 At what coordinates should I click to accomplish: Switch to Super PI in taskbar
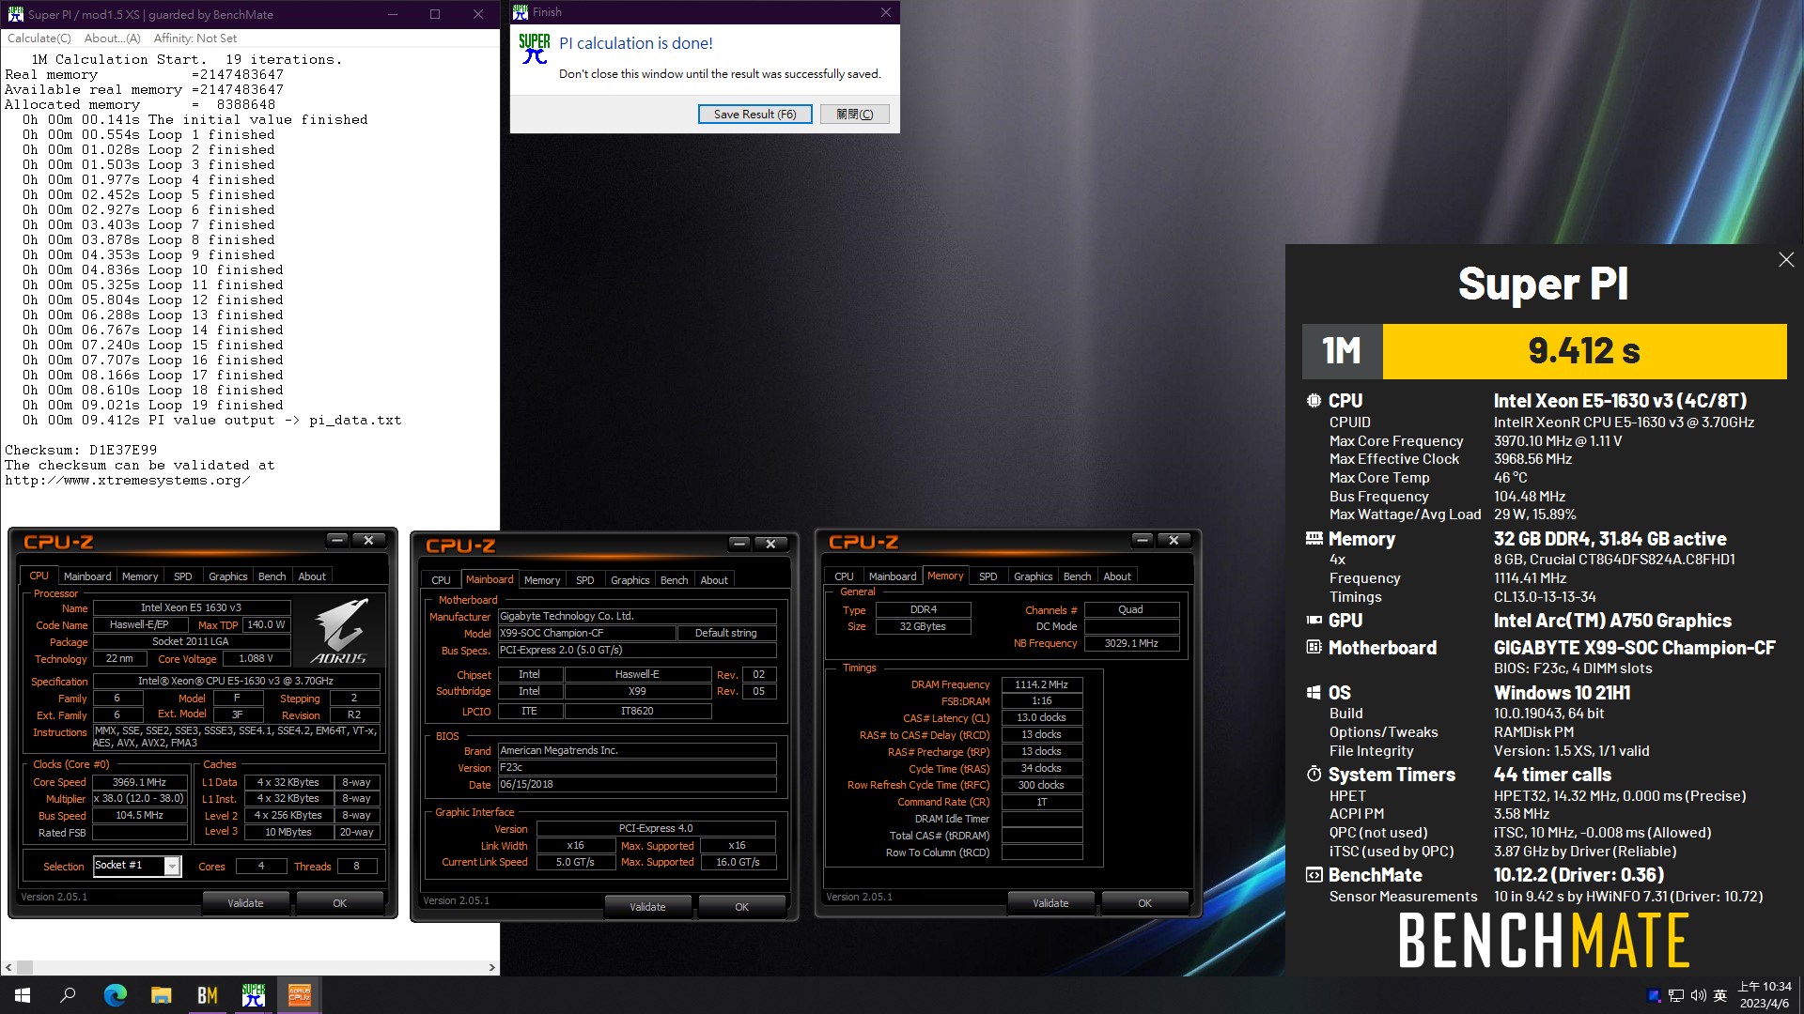tap(253, 995)
